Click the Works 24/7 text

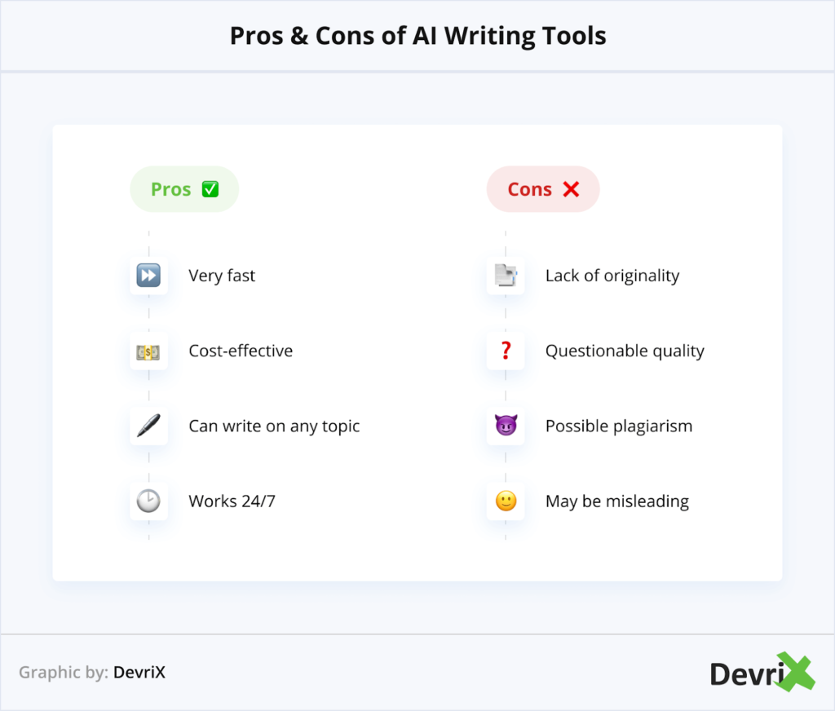232,501
